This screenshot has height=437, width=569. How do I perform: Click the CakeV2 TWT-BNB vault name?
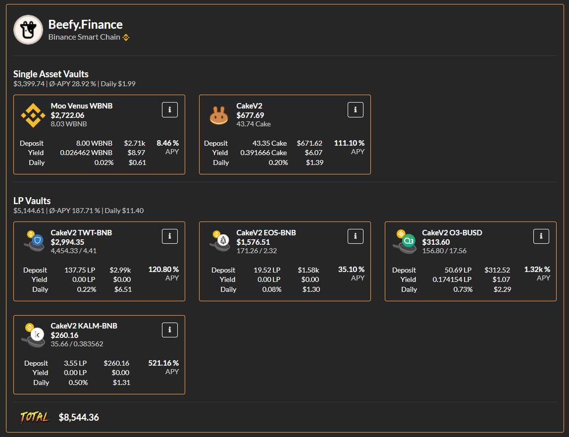tap(81, 233)
